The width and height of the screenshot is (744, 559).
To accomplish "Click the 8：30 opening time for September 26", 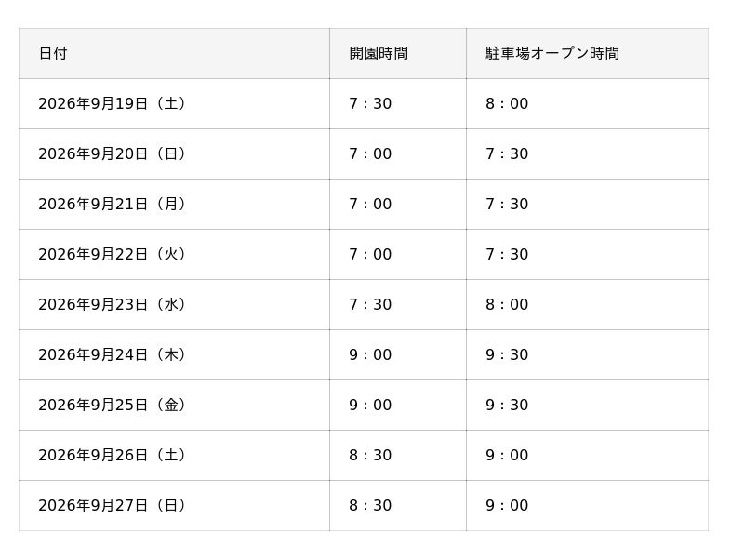I will click(x=370, y=456).
